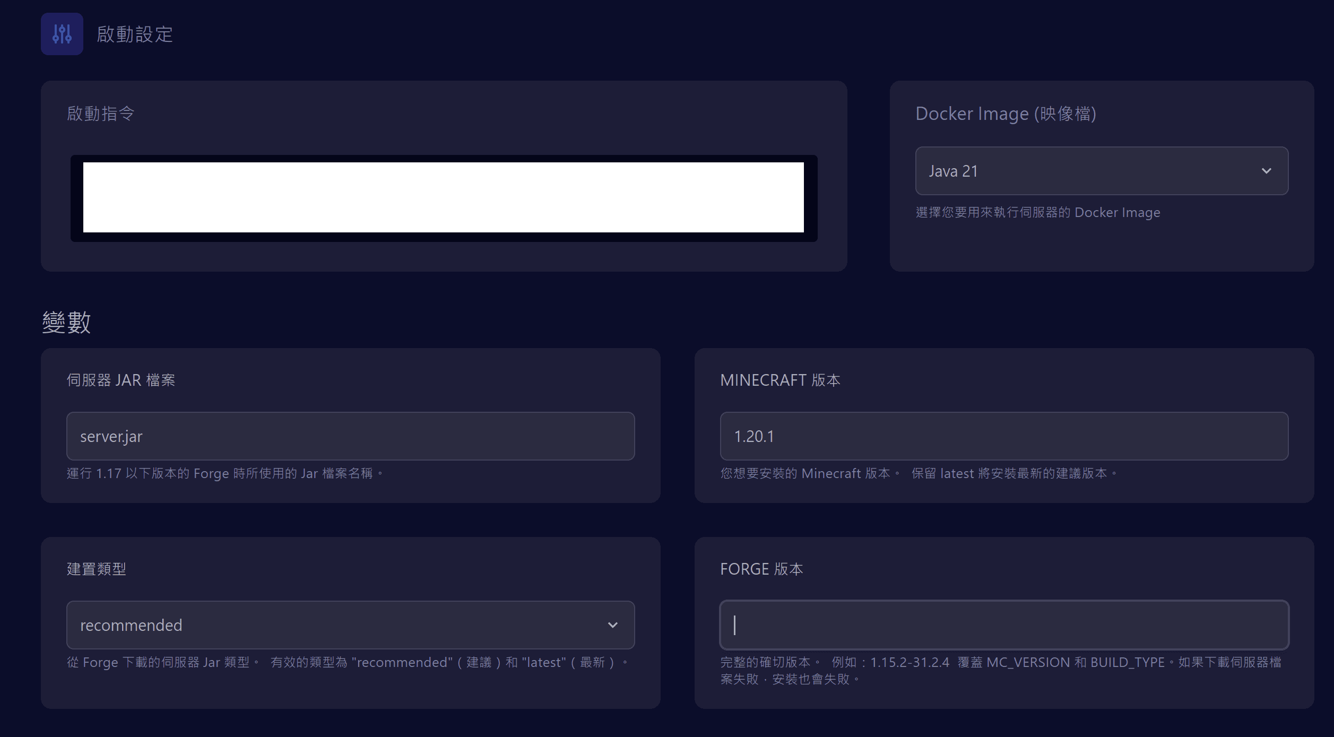Click the MINECRAFT 版本 label
1334x737 pixels.
tap(779, 380)
